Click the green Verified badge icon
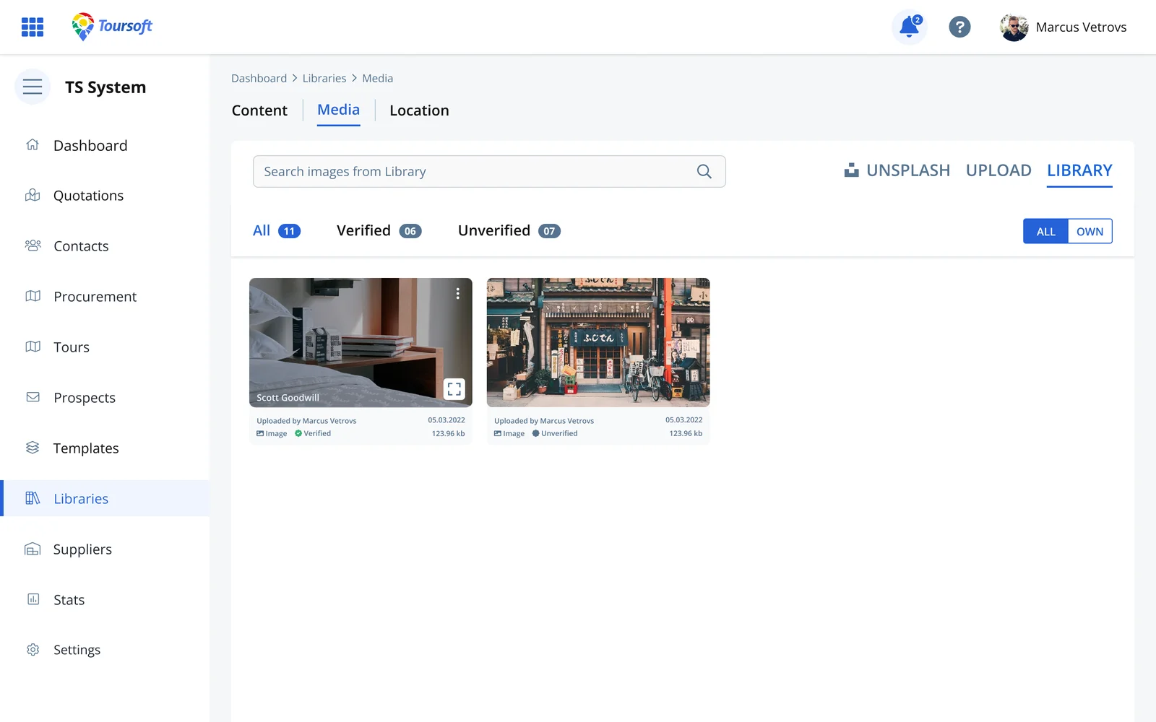 tap(298, 433)
